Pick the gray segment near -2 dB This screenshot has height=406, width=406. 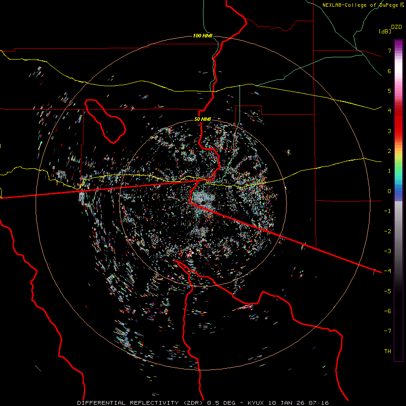coord(398,231)
